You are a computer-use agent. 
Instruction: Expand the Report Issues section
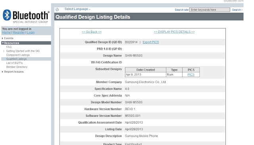click(x=13, y=72)
